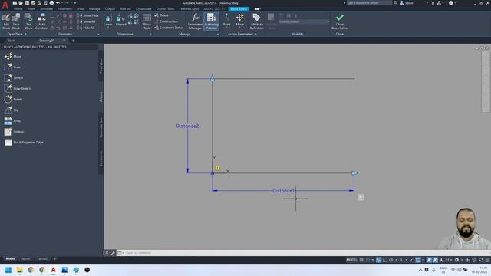This screenshot has height=276, width=491.
Task: Click the Save Block ribbon button
Action: point(16,21)
